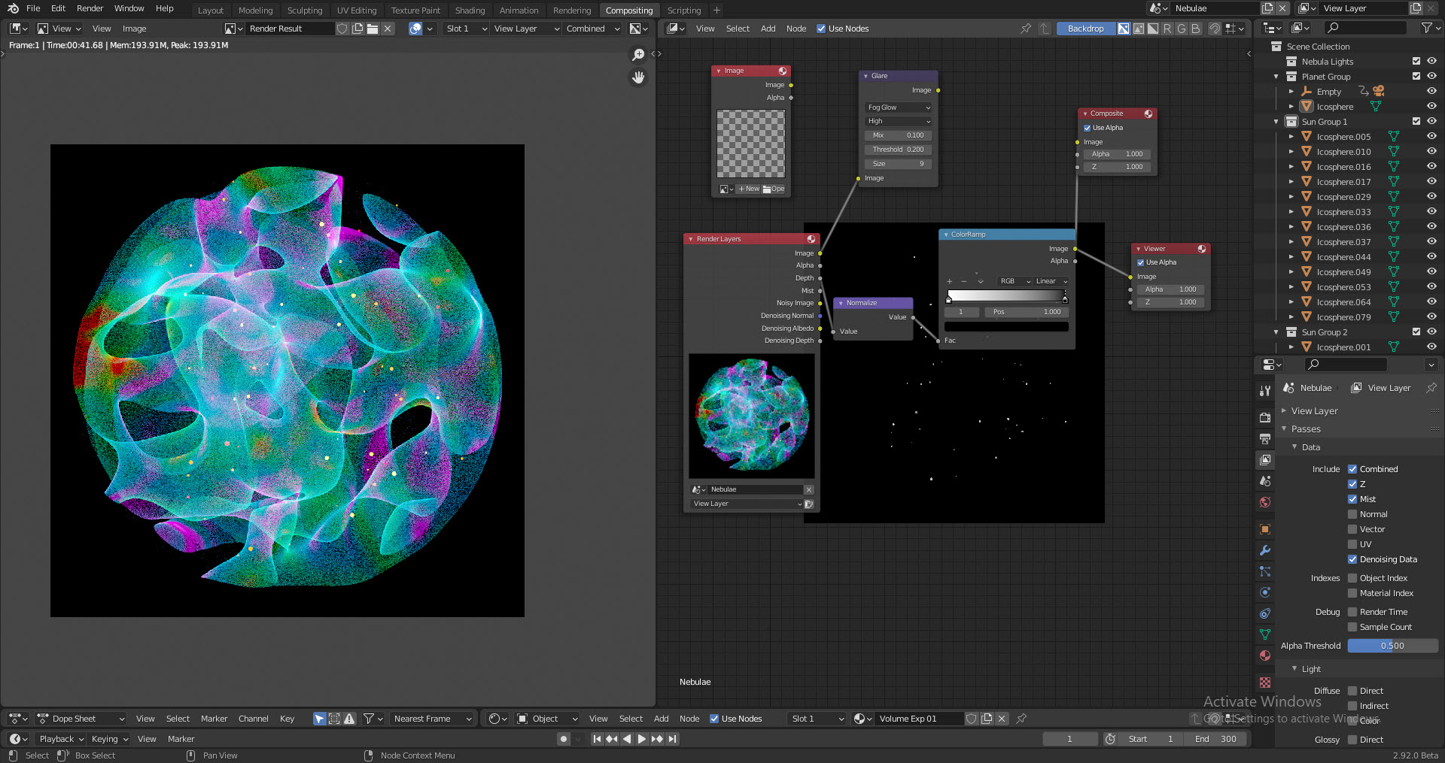This screenshot has height=763, width=1445.
Task: Click the zoom magnifier icon above the render
Action: point(638,54)
